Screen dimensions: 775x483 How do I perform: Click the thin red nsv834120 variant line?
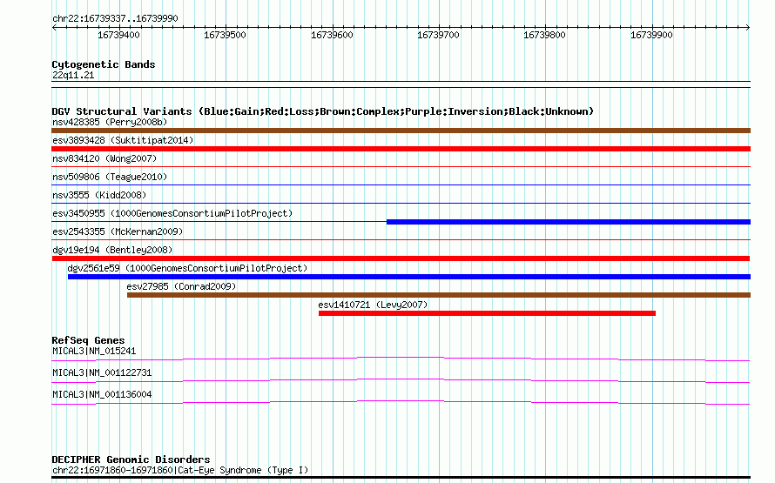coord(401,167)
